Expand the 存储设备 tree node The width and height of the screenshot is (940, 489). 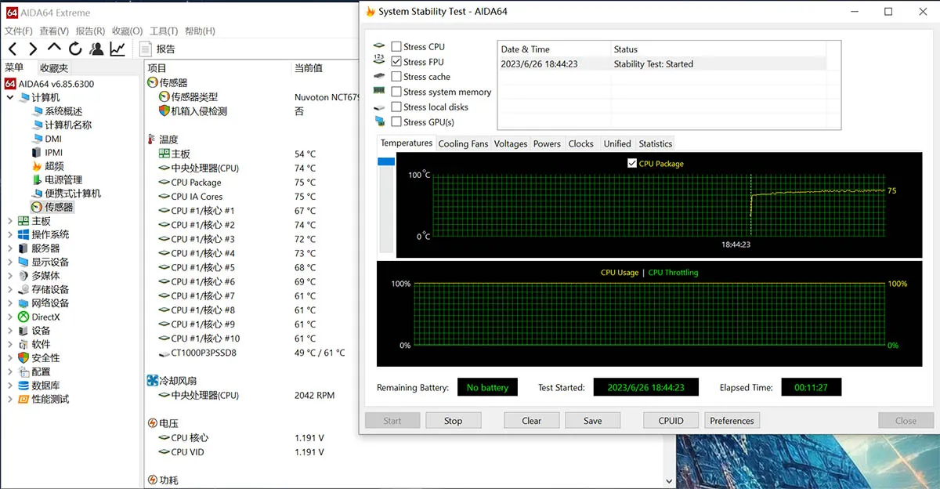pos(9,289)
